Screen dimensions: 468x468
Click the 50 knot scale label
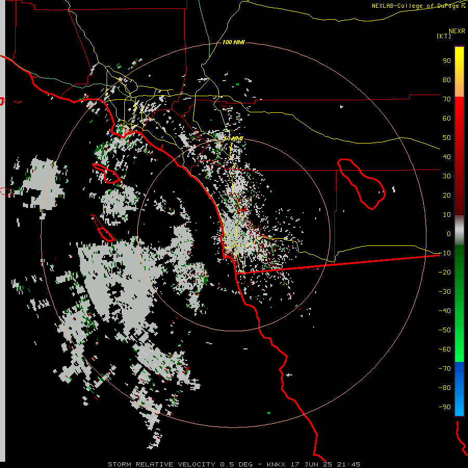447,138
